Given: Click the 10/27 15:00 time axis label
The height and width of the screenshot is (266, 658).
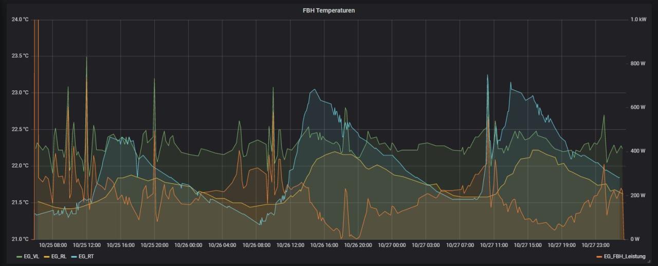Looking at the screenshot, I should pyautogui.click(x=528, y=245).
